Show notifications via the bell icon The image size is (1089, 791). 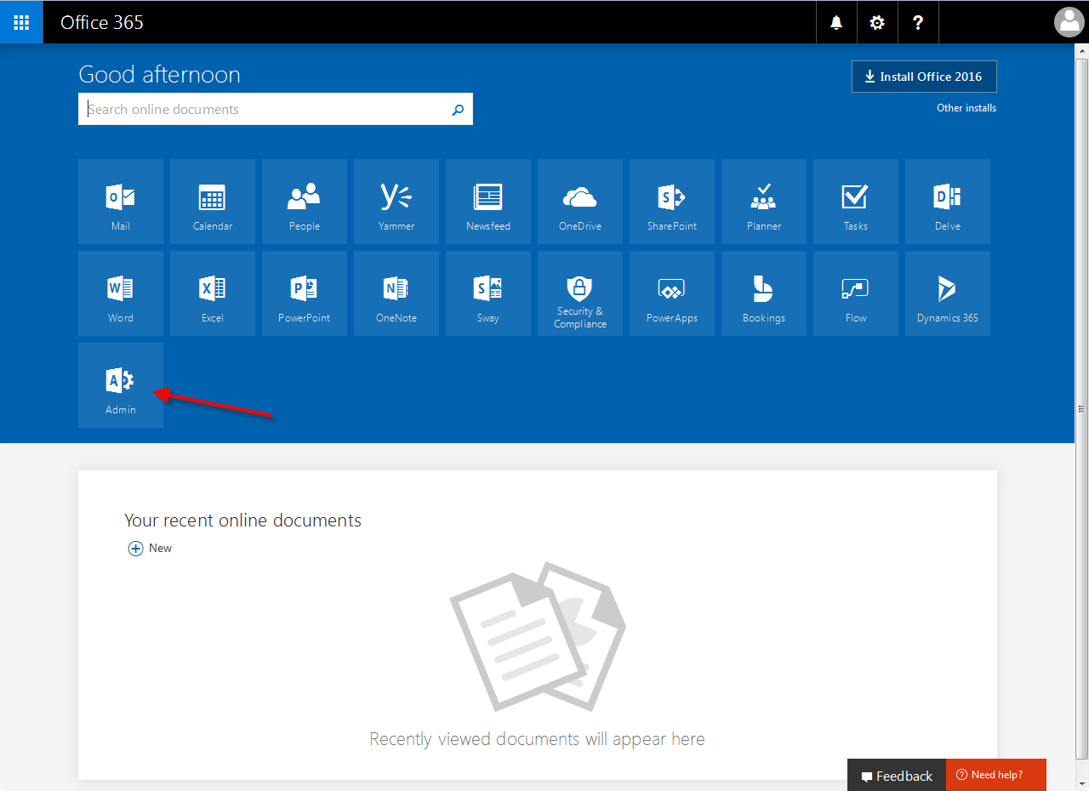tap(836, 22)
